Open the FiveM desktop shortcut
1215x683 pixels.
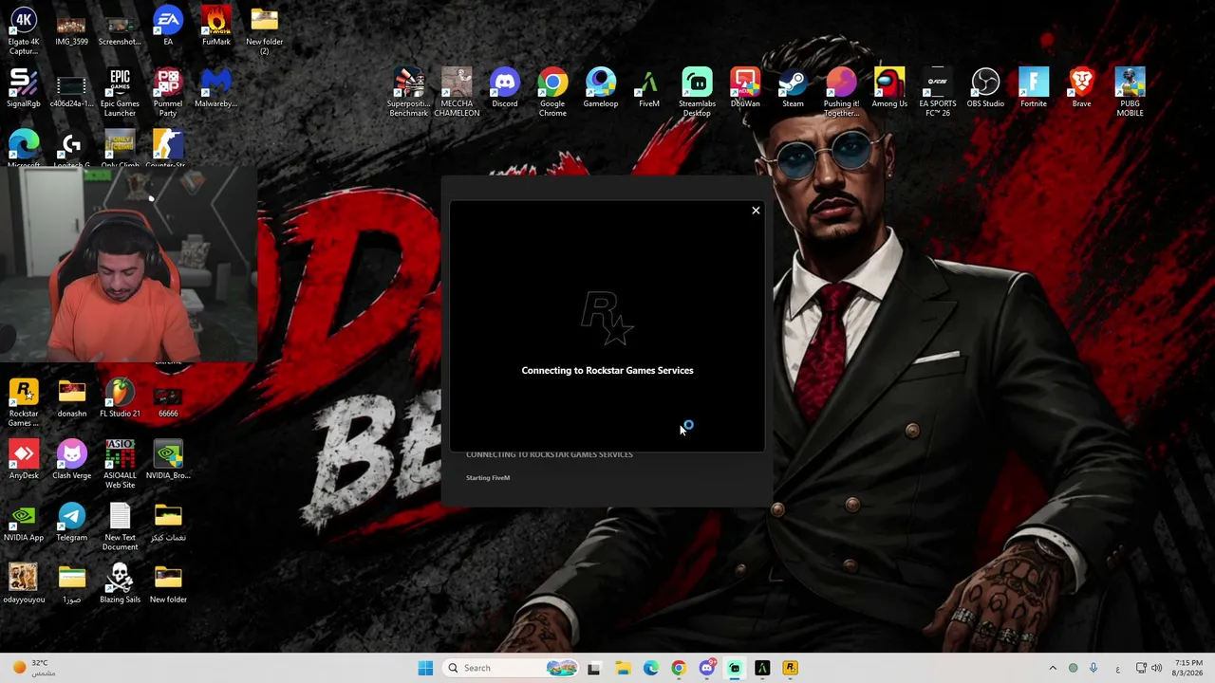649,89
